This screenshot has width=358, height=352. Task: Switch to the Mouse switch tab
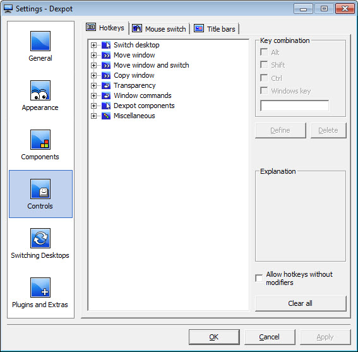coord(159,29)
